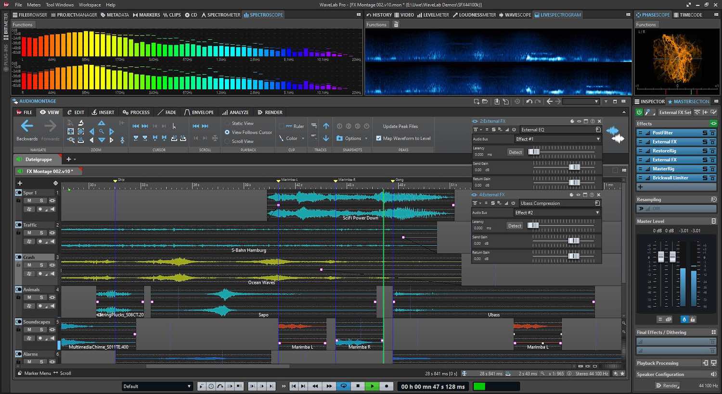Open the Default preset dropdown in transport bar
722x394 pixels.
(157, 386)
